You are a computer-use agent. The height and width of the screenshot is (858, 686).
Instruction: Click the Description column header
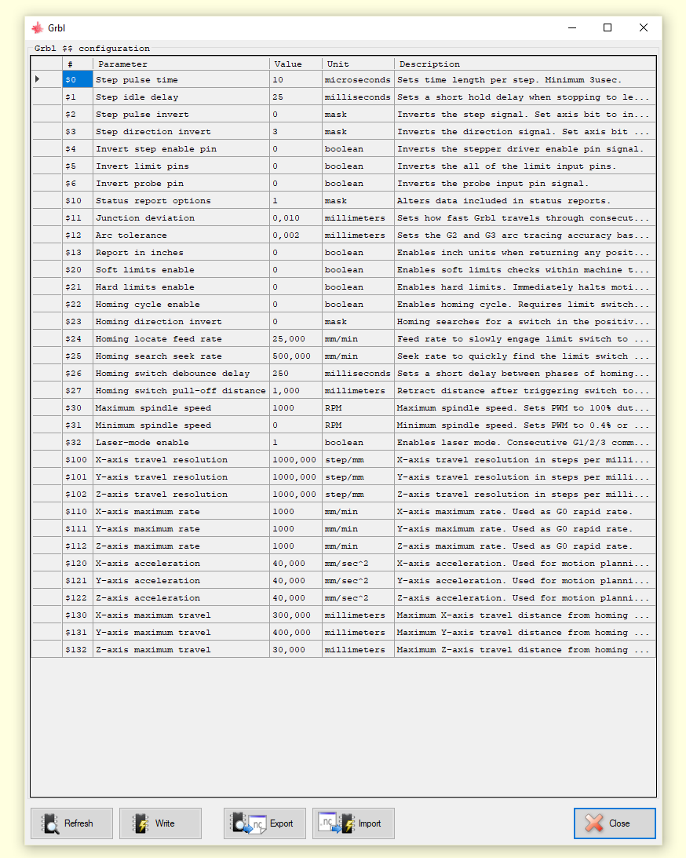526,64
